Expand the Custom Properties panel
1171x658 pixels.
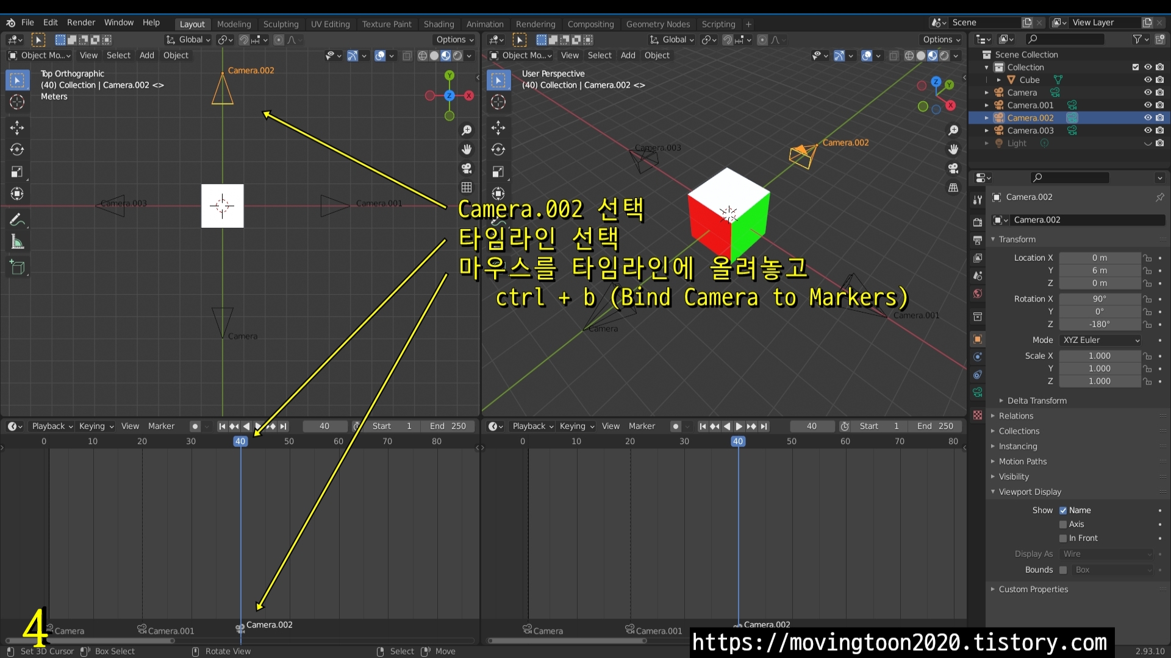click(x=1033, y=590)
